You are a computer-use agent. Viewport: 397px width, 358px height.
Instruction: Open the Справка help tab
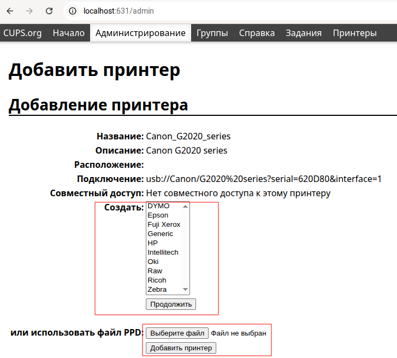[x=257, y=33]
